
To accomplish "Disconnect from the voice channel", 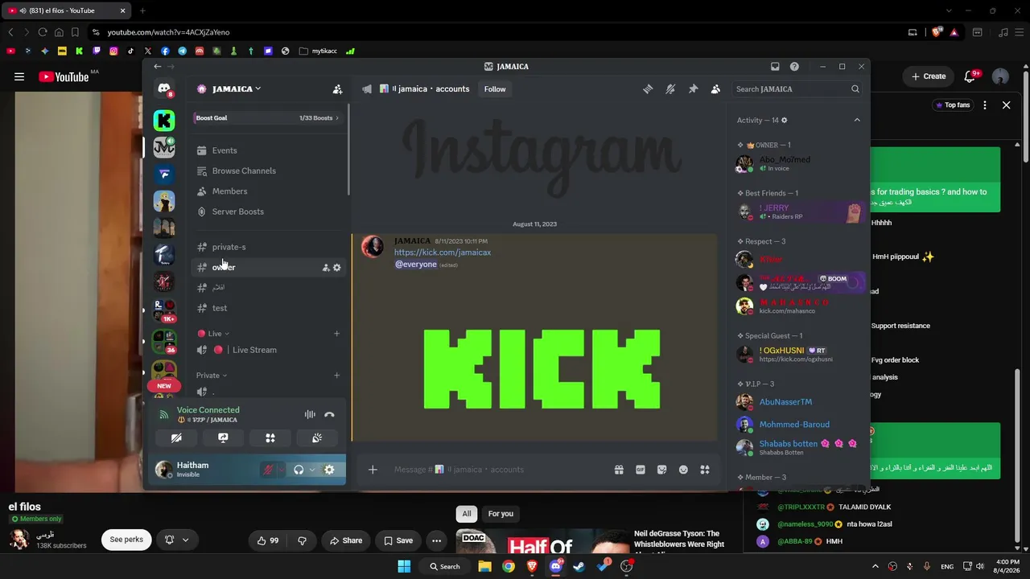I will [329, 415].
